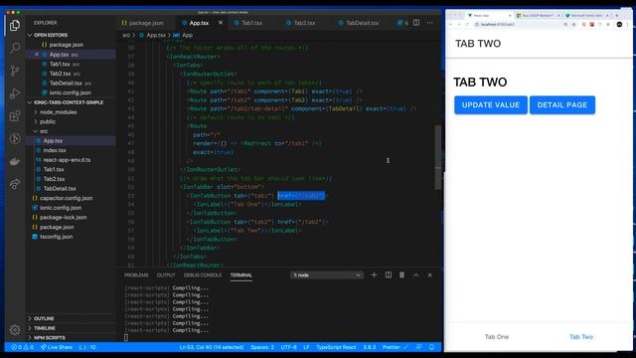Image resolution: width=636 pixels, height=358 pixels.
Task: Open the Explorer view in activity bar
Action: coord(15,26)
